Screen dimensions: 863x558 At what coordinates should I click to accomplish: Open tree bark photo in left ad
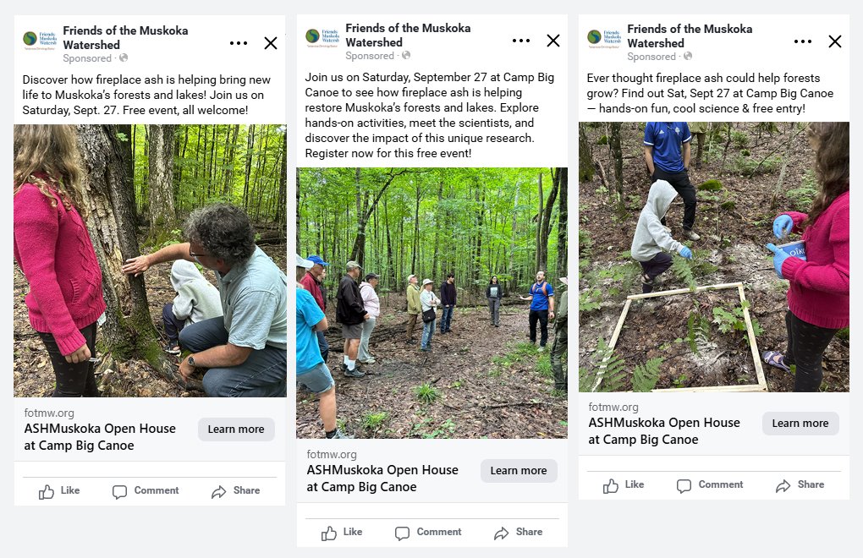click(150, 260)
